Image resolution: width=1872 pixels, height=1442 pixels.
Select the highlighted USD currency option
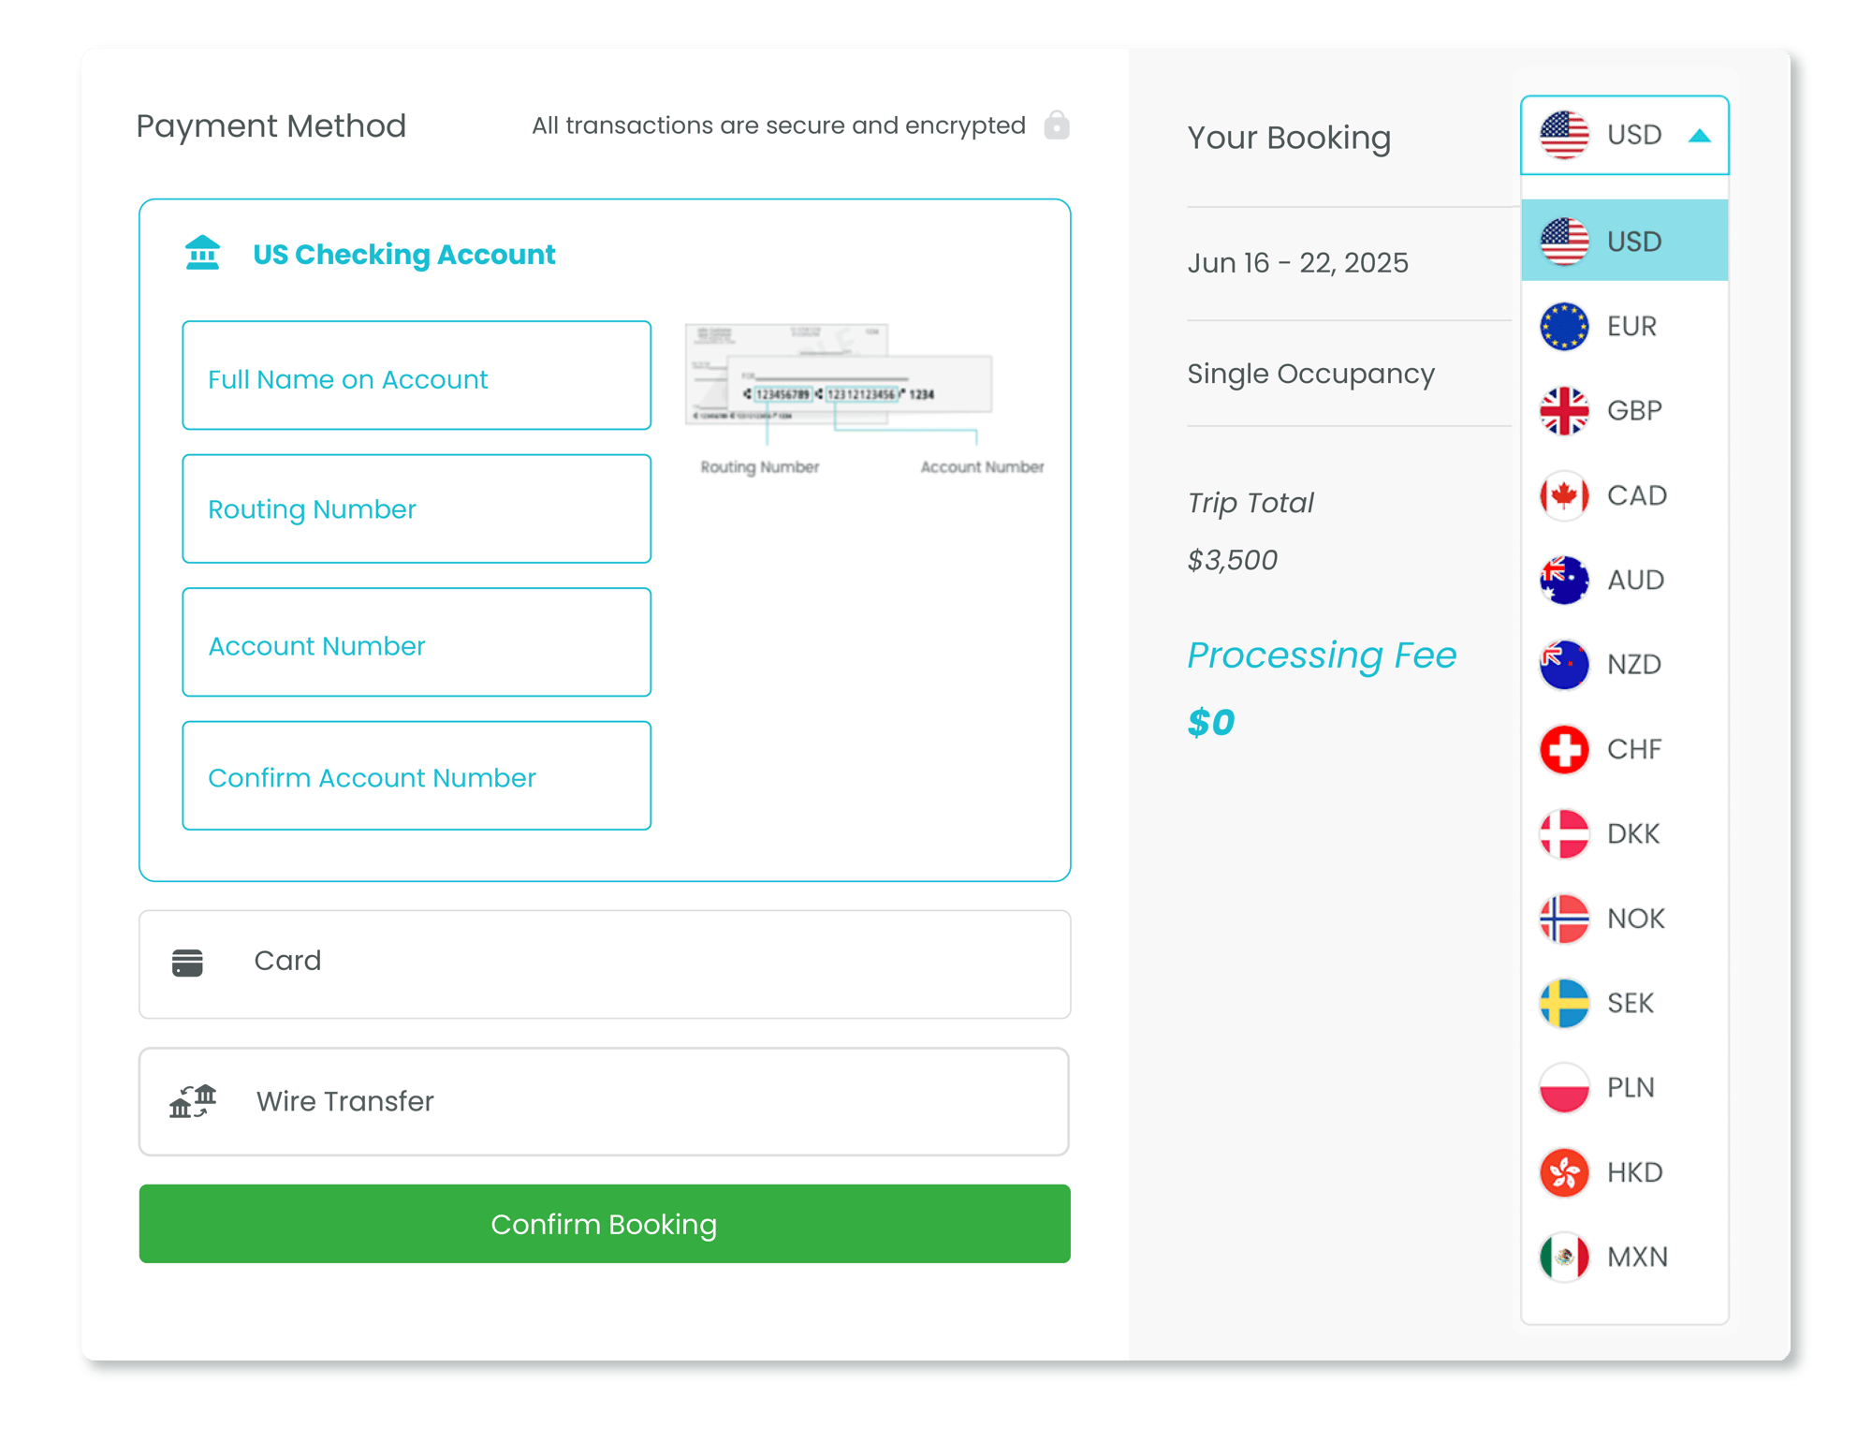[1624, 240]
